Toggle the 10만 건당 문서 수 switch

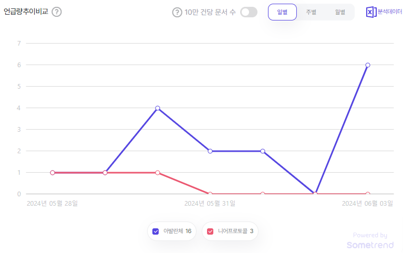(x=249, y=12)
